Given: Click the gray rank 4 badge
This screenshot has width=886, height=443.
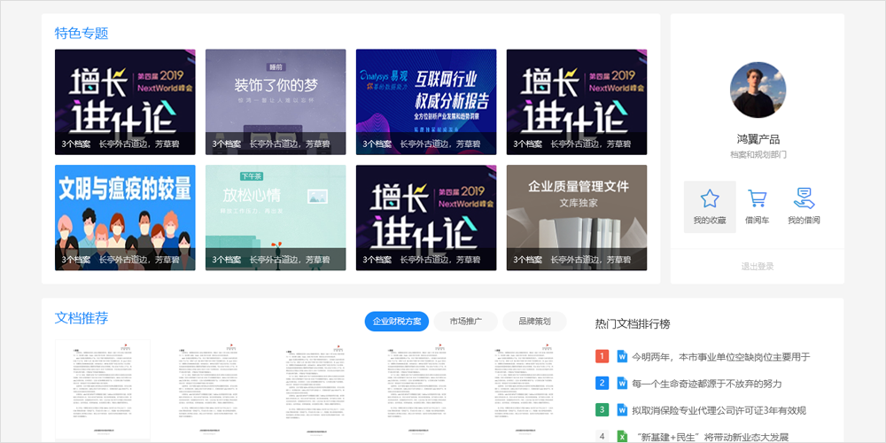Looking at the screenshot, I should (602, 436).
